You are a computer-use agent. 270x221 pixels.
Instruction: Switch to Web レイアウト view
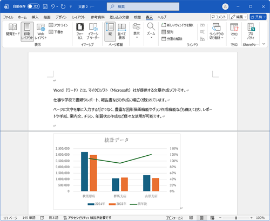(x=40, y=32)
